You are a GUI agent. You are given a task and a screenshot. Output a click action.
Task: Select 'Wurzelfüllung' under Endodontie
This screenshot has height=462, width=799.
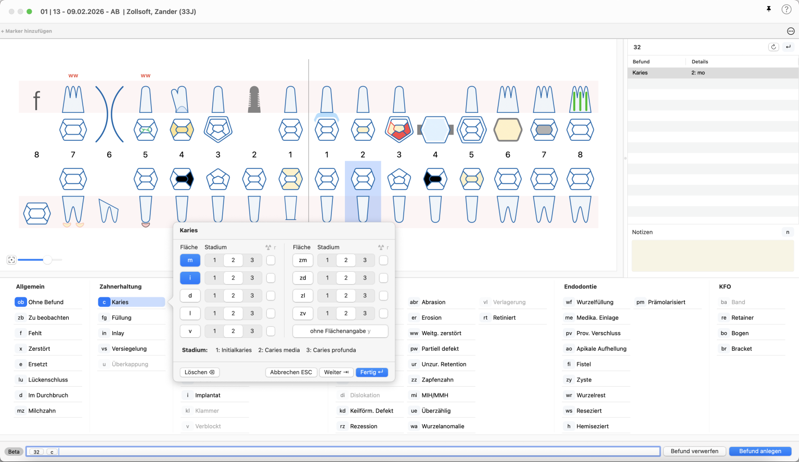595,302
